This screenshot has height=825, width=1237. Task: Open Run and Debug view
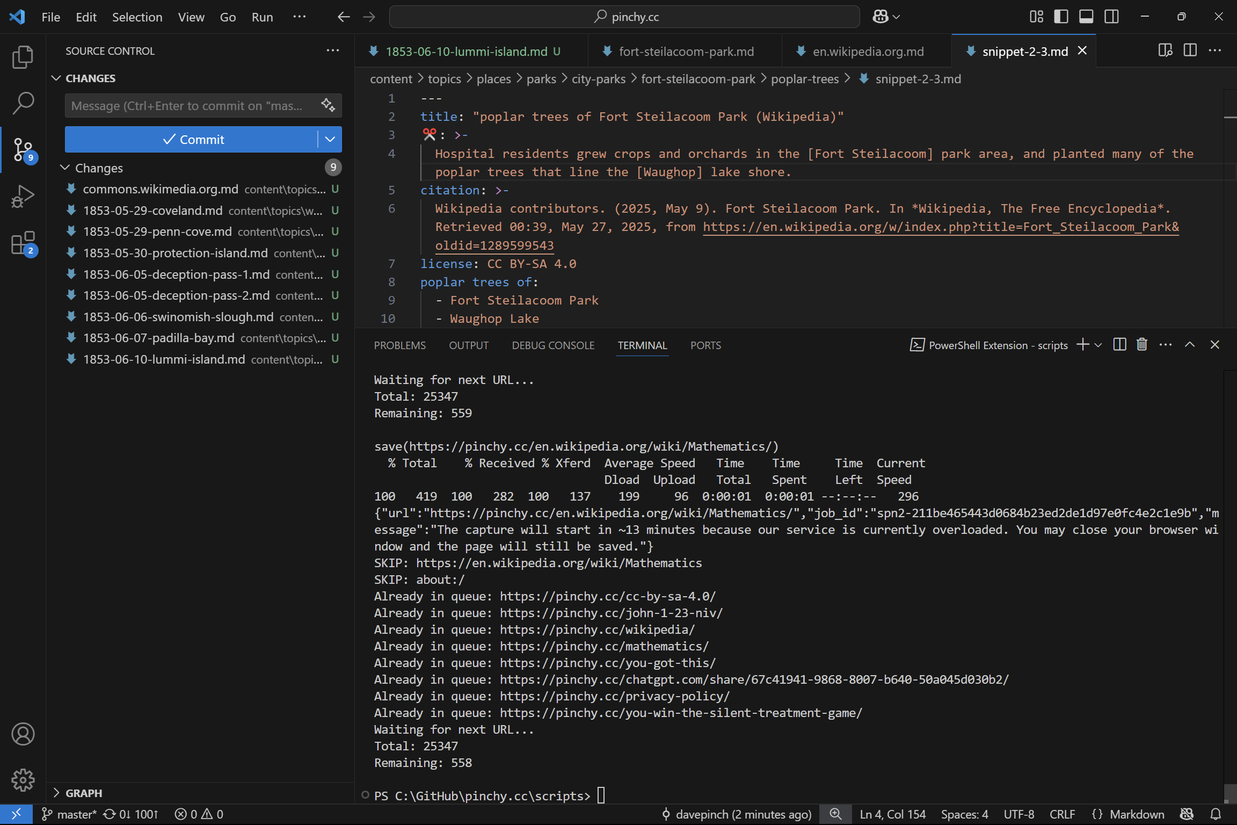23,197
